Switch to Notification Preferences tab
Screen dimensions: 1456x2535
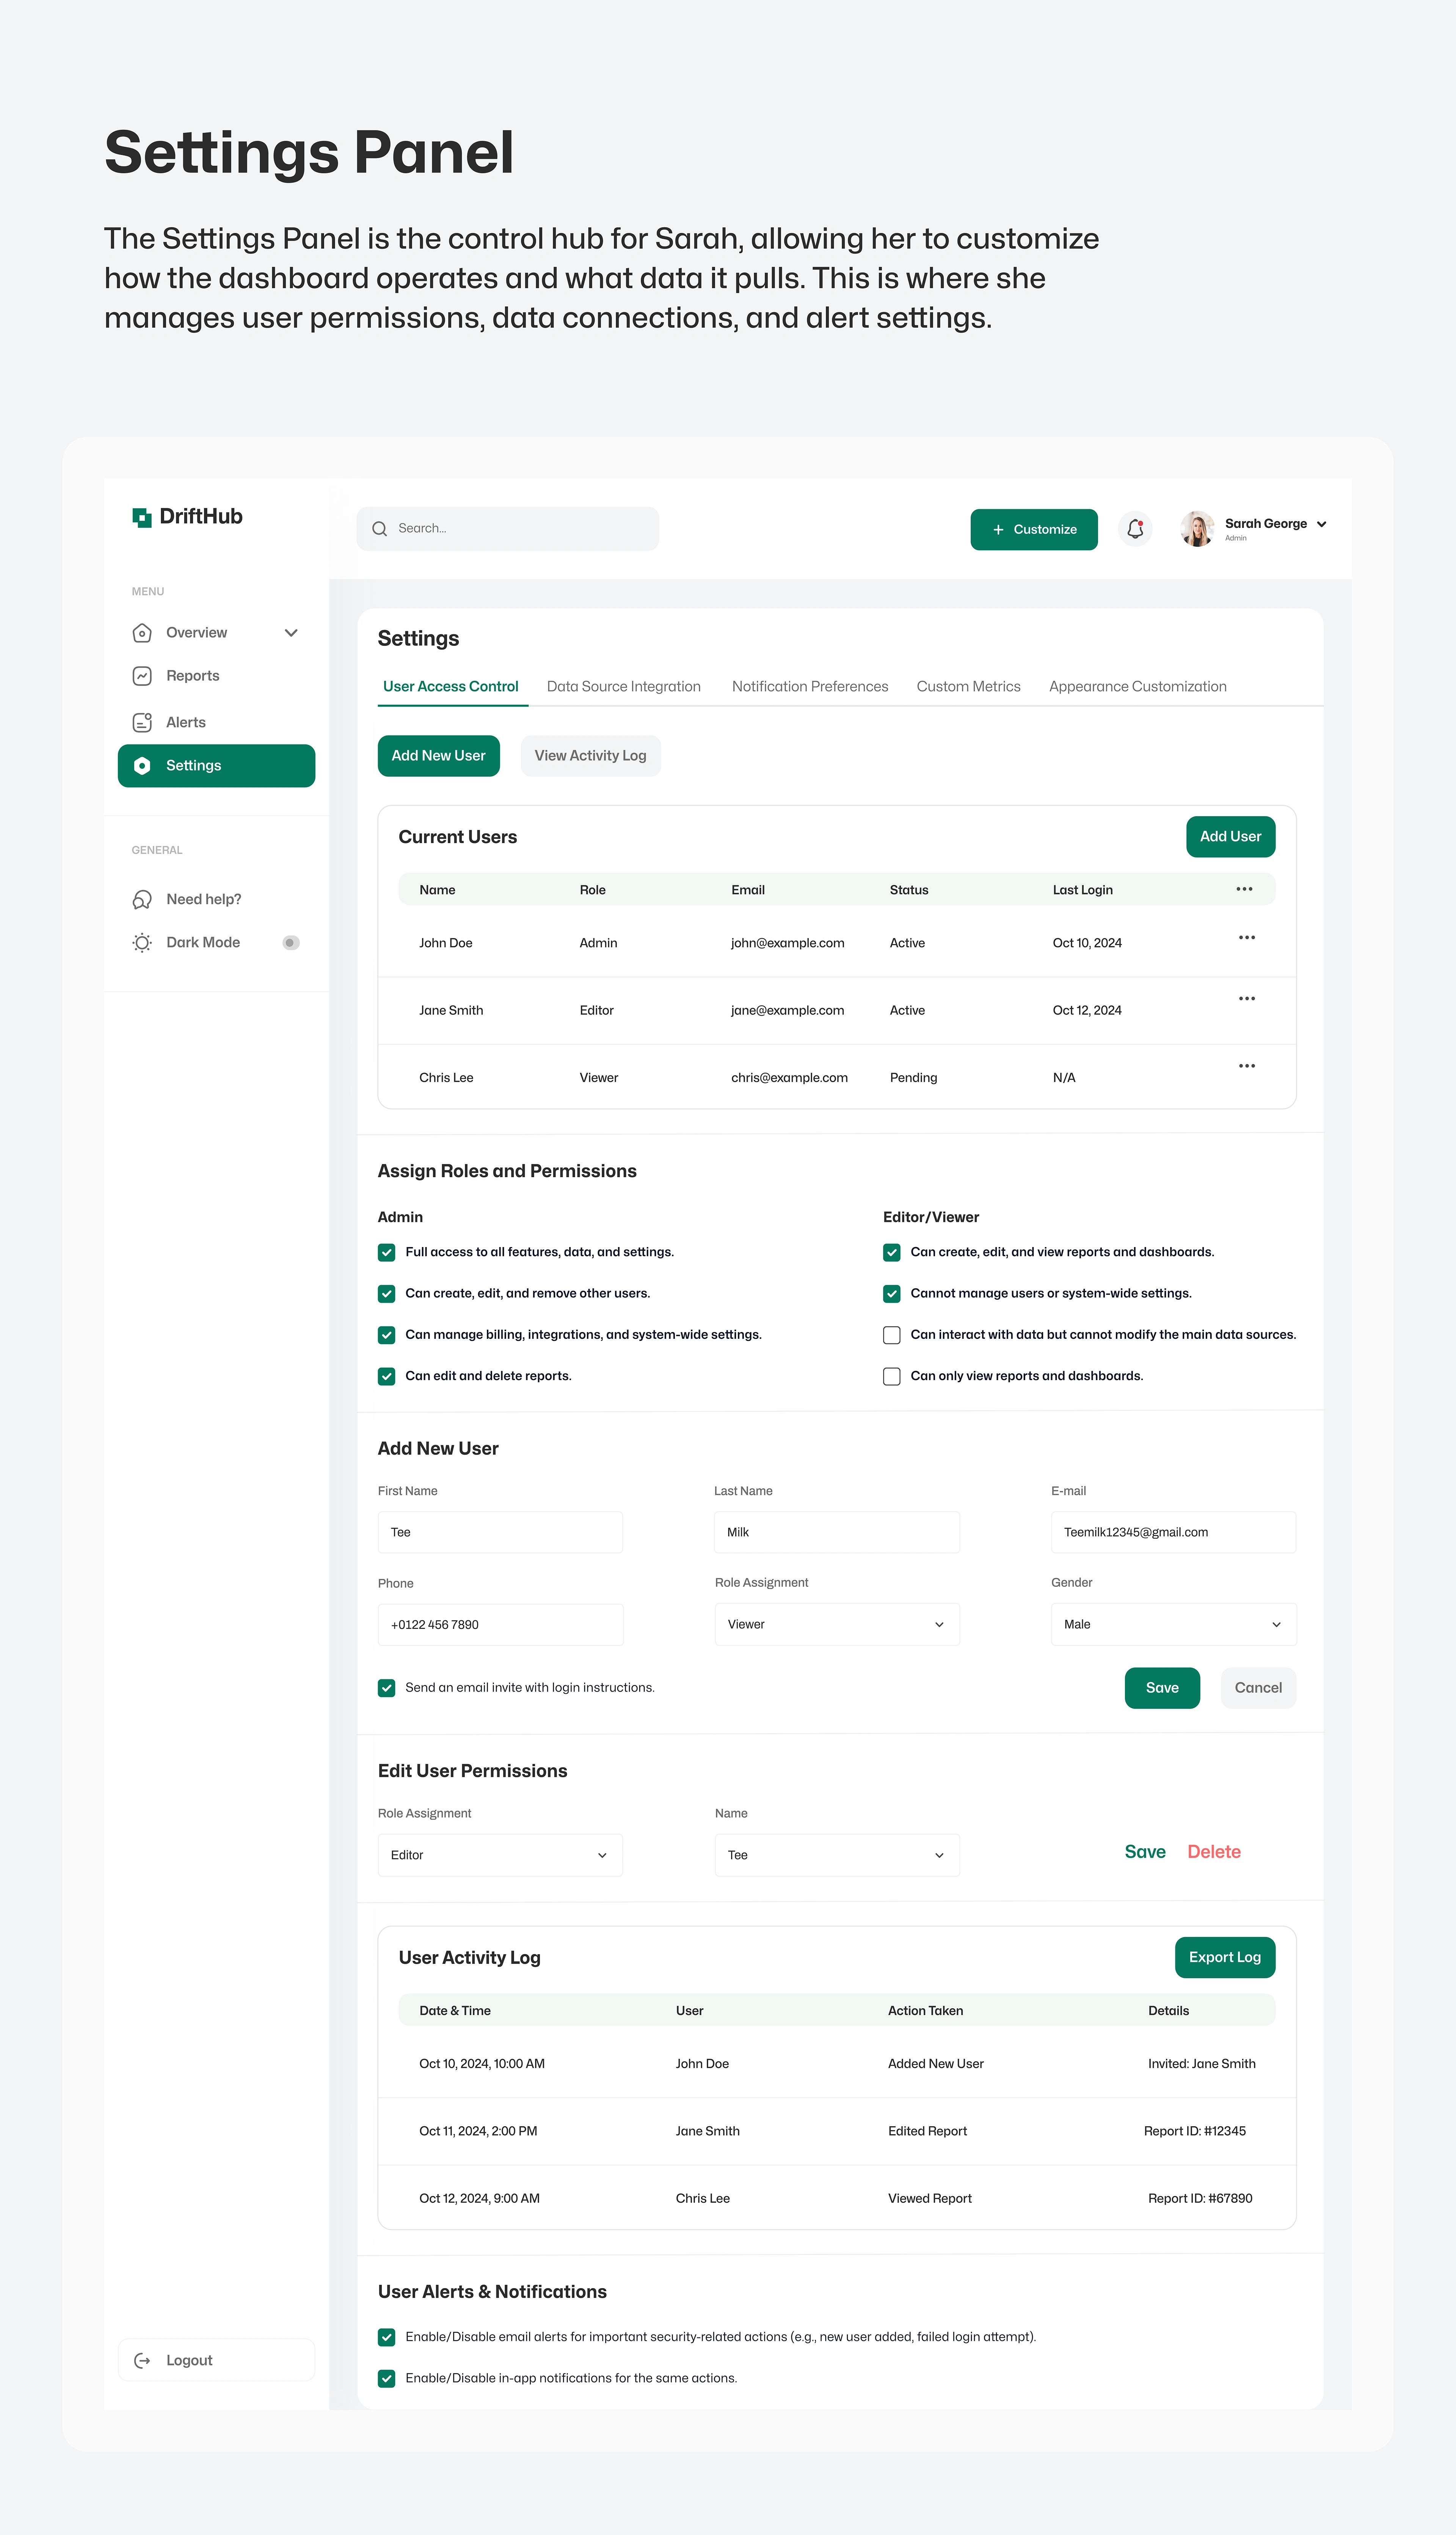809,686
